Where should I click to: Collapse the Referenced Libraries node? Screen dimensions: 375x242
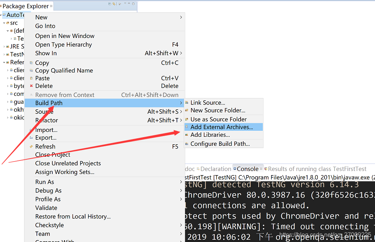click(4, 62)
